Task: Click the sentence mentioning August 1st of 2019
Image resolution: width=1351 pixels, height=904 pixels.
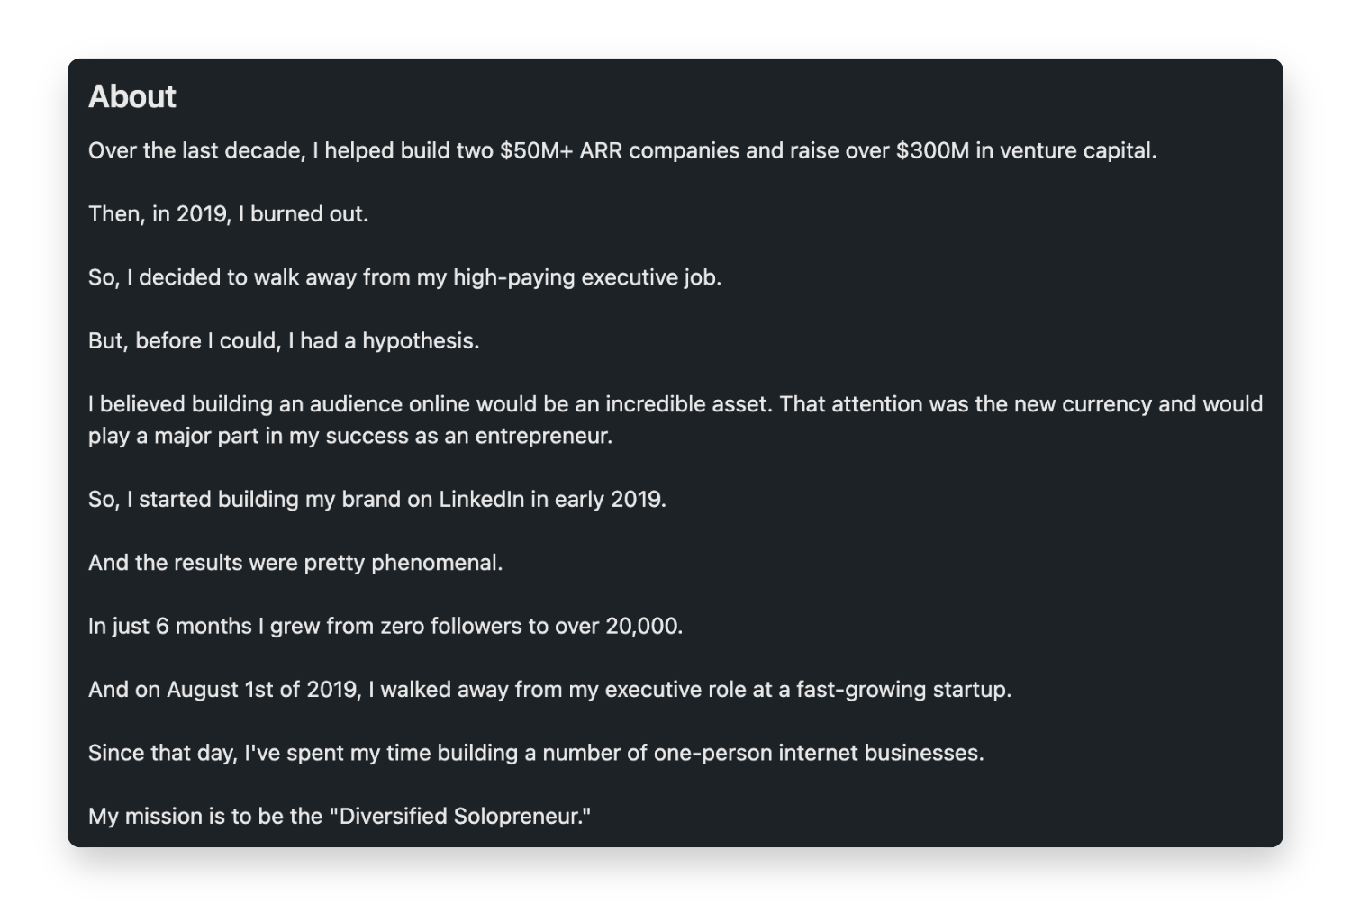Action: pyautogui.click(x=550, y=690)
